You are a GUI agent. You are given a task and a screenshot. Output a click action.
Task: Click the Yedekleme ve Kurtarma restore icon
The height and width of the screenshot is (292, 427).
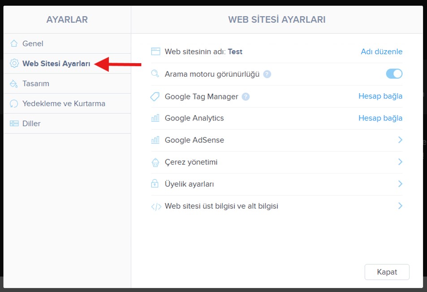[x=14, y=103]
